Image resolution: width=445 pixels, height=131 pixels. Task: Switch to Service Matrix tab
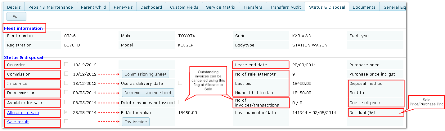(x=221, y=7)
